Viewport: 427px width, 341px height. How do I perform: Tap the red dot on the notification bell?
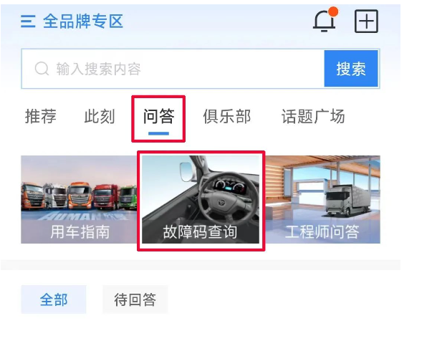333,12
